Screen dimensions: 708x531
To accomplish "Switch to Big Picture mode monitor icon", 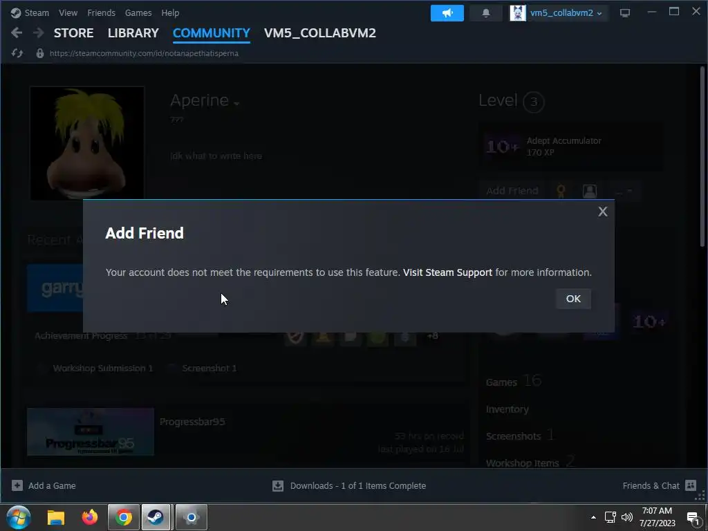I will point(625,13).
